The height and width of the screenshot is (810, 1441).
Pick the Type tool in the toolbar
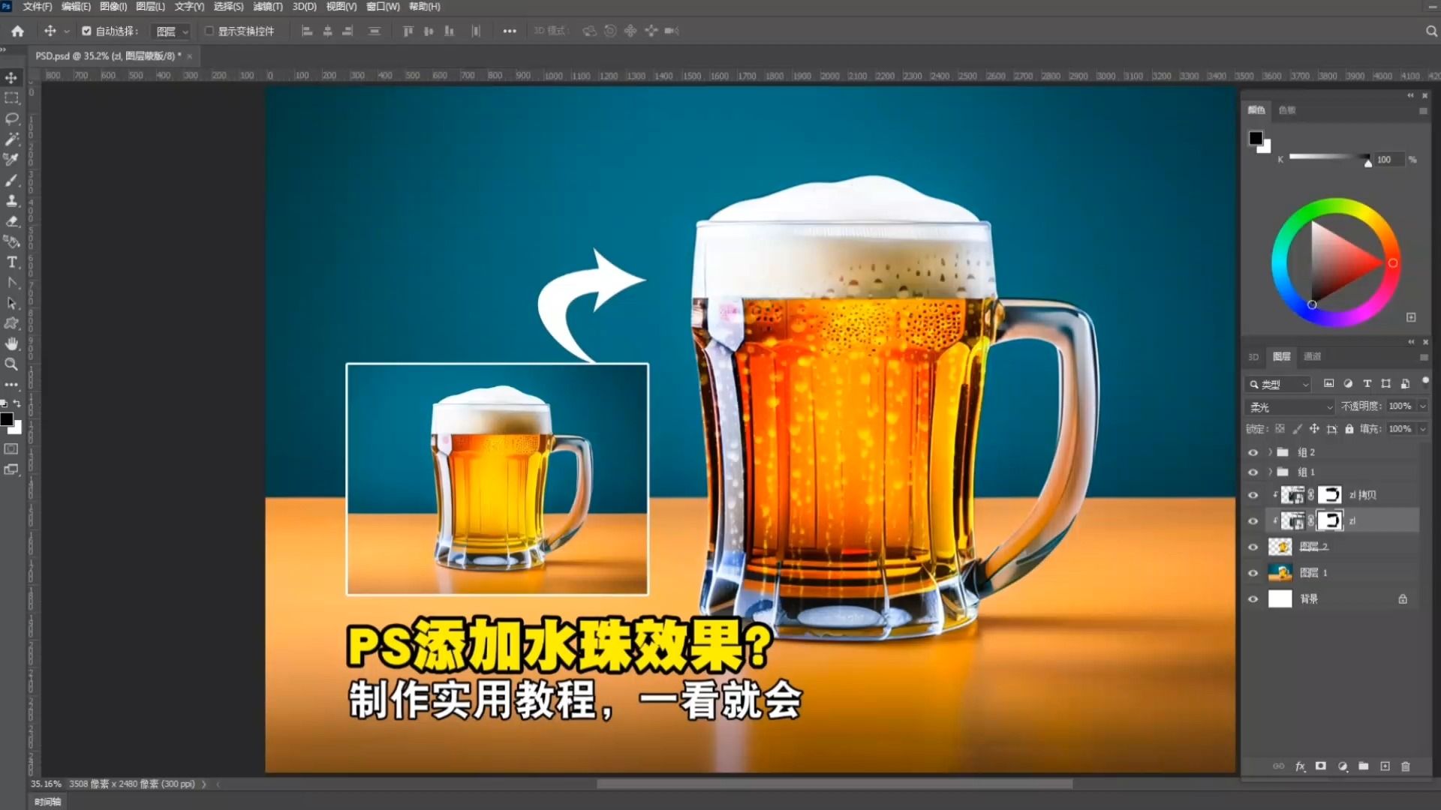pos(11,262)
